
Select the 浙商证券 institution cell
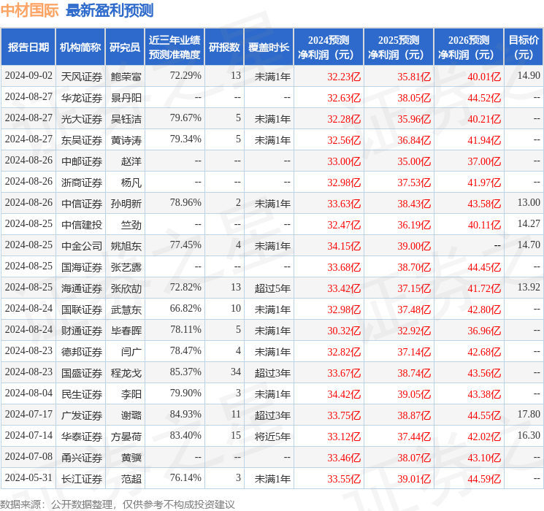82,182
